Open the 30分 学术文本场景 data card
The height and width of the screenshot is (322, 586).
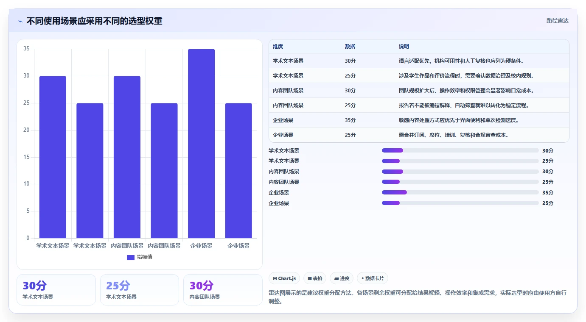click(56, 290)
